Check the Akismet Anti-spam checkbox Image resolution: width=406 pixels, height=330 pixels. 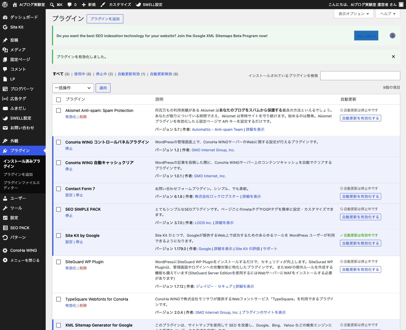point(59,110)
